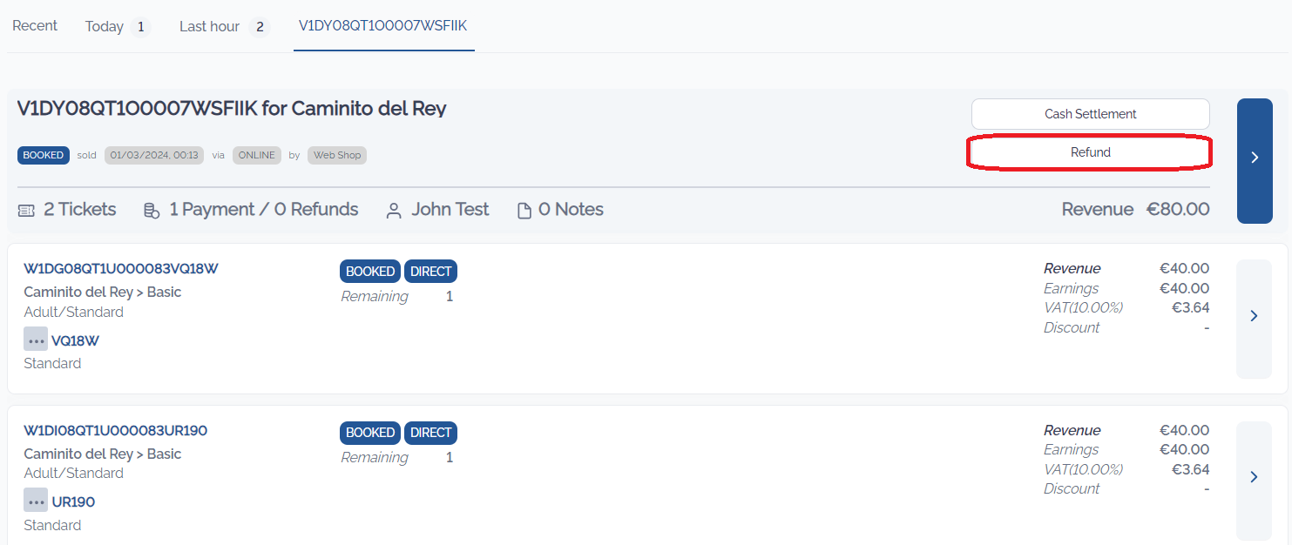Open the ellipsis menu next to VQ18W
1292x545 pixels.
[x=36, y=340]
